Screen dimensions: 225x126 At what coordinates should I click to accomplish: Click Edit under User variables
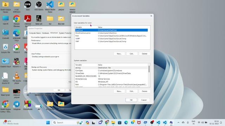132,54
